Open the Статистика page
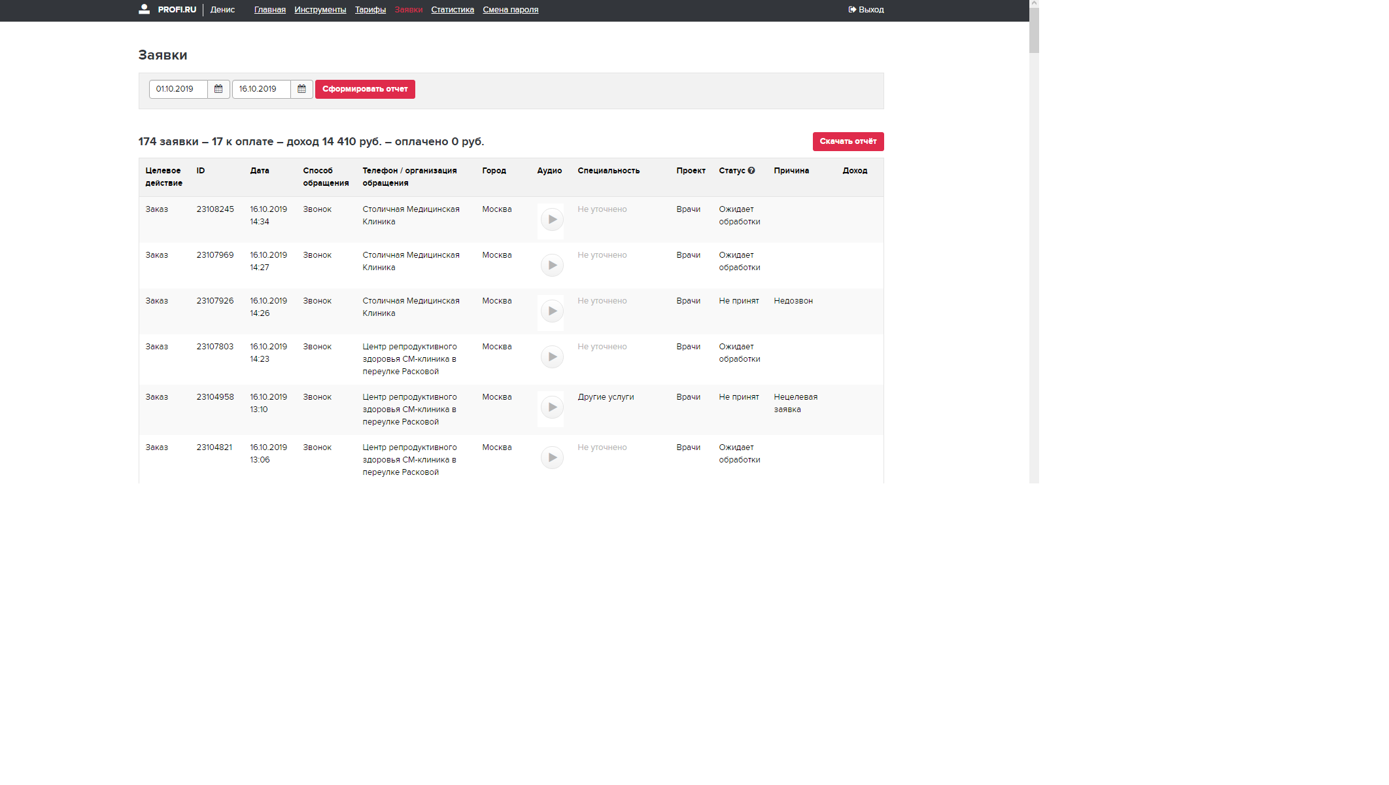The height and width of the screenshot is (785, 1389). 452,10
